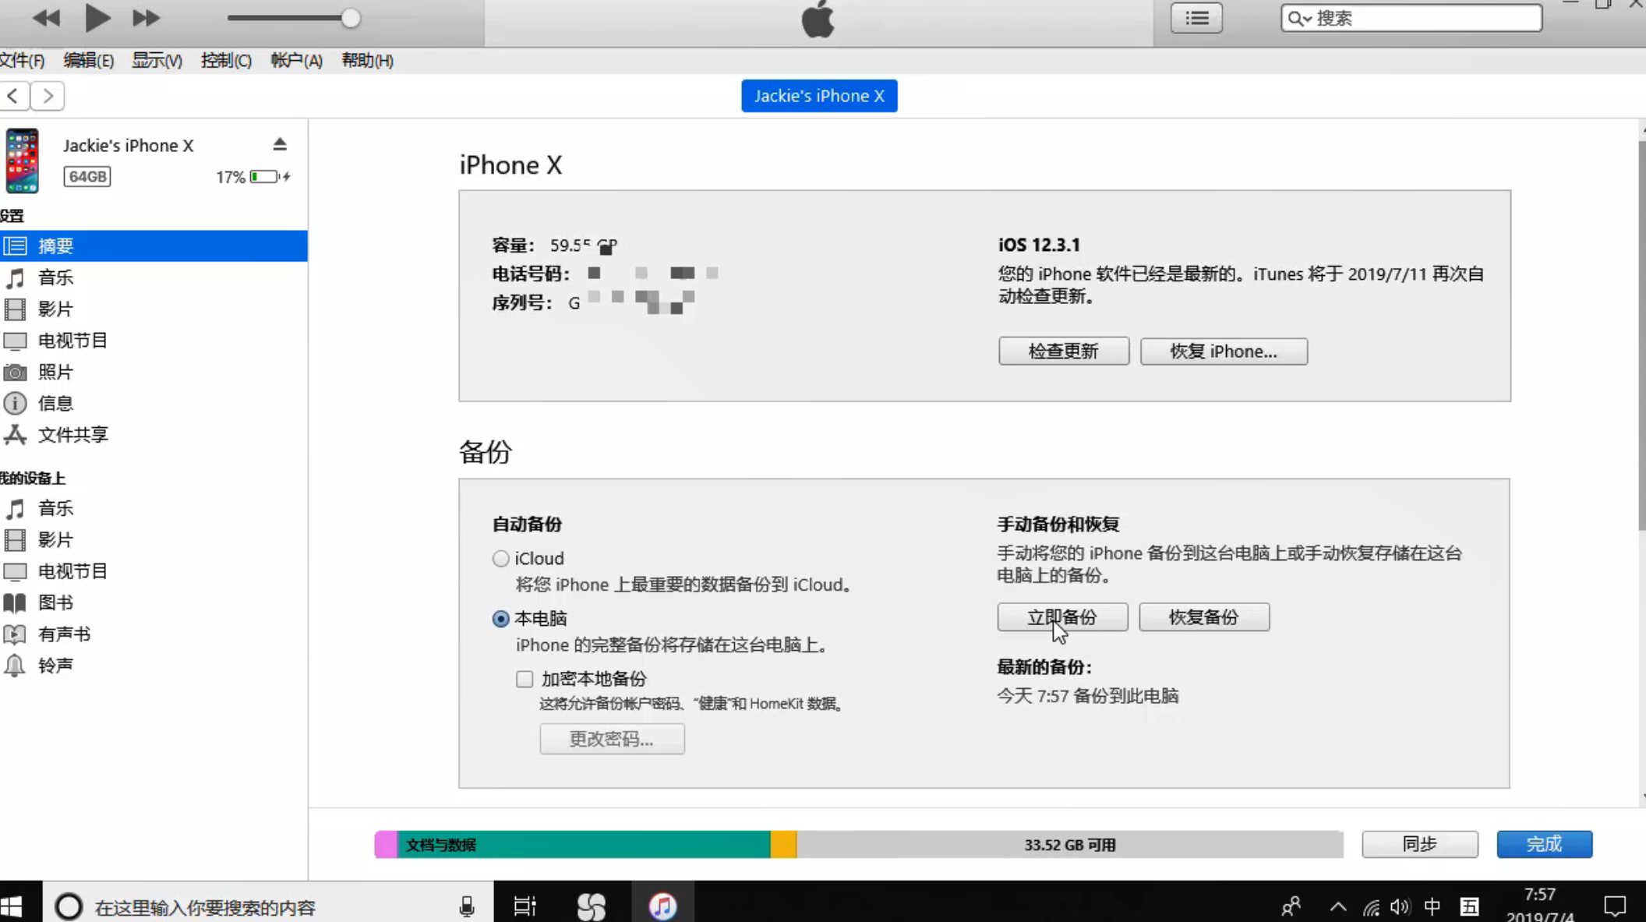Click the 立即备份 button
Image resolution: width=1646 pixels, height=922 pixels.
1062,617
